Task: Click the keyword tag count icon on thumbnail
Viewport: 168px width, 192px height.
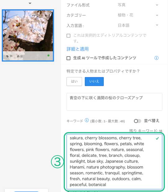Action: (7, 56)
